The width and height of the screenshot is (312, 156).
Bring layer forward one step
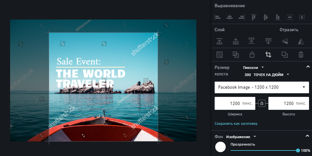pos(236,41)
